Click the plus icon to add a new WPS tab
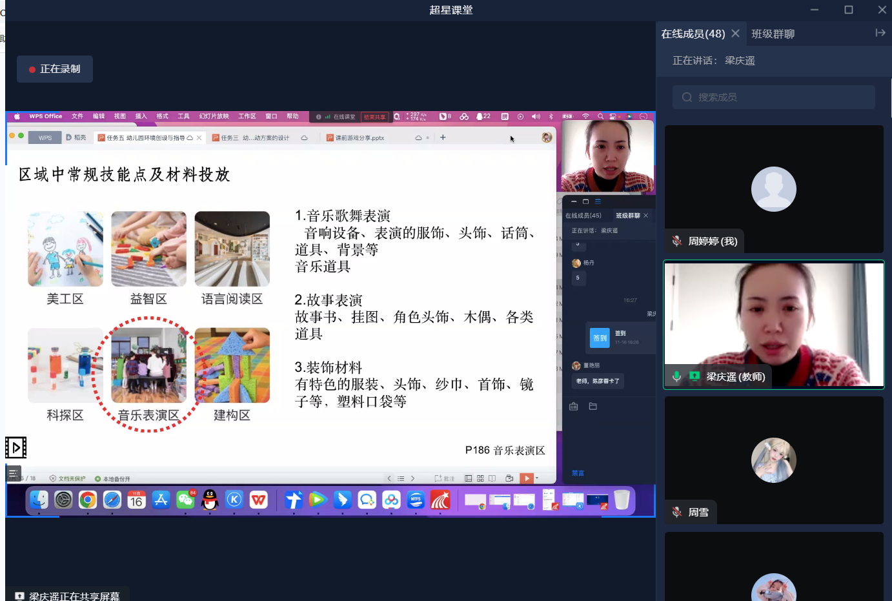This screenshot has height=601, width=892. click(443, 138)
